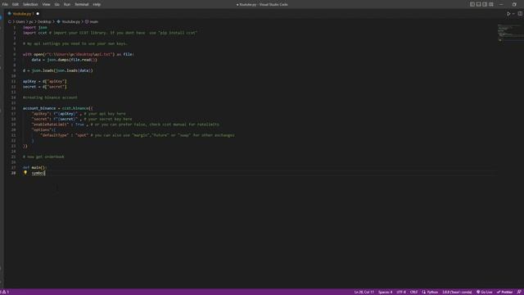Click line number 16 in the gutter

pos(13,108)
